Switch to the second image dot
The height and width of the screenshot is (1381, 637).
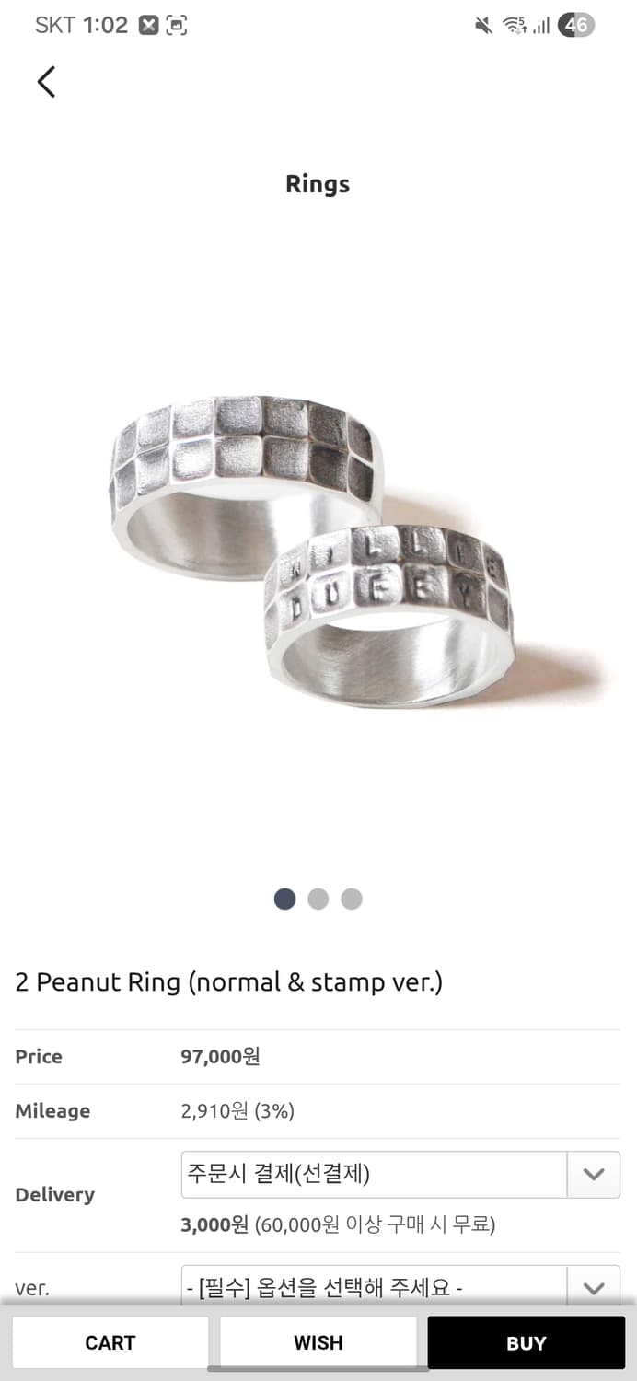point(318,899)
